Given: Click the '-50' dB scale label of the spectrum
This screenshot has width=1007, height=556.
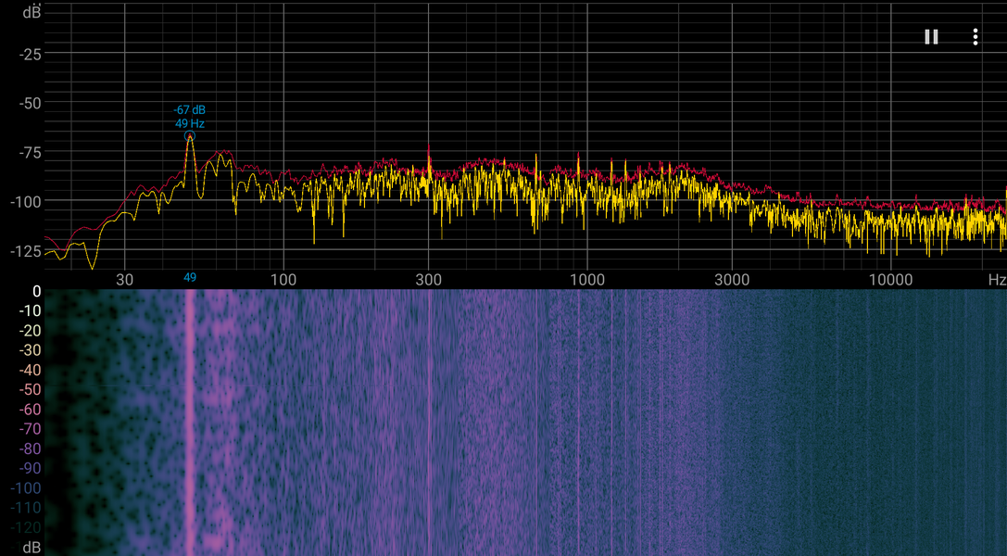Looking at the screenshot, I should pos(30,104).
